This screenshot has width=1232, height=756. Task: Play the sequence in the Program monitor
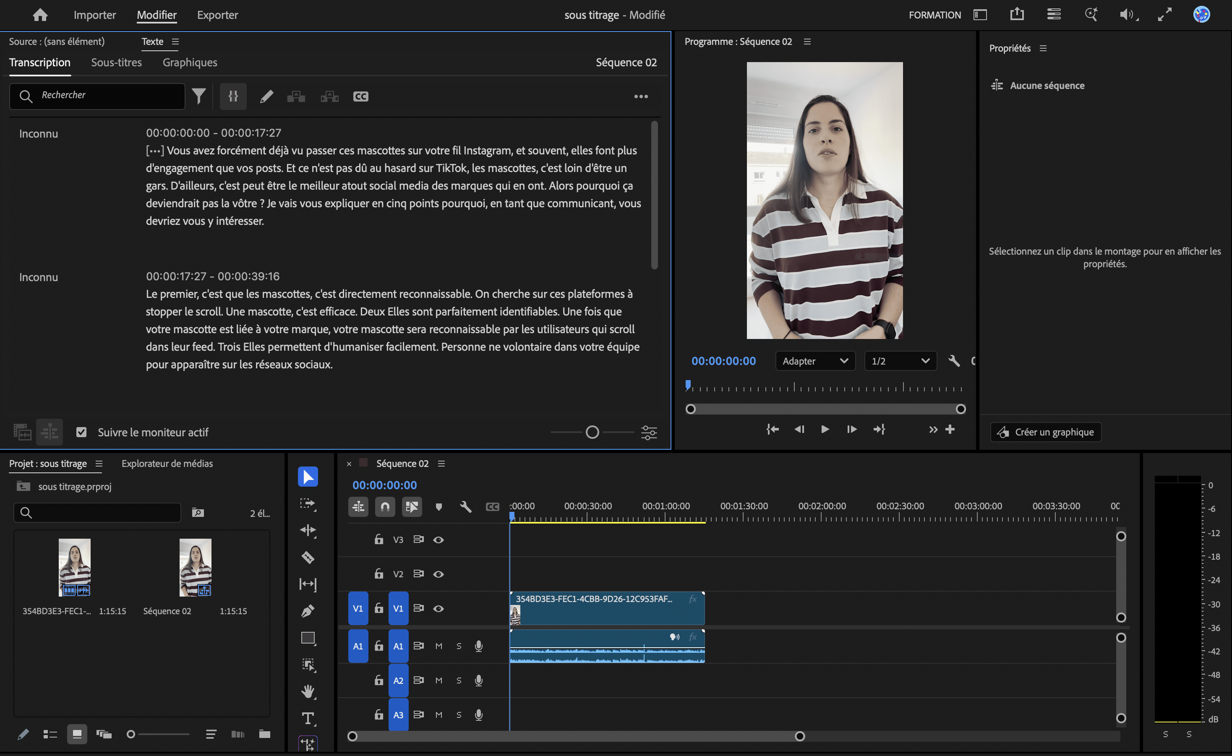click(x=825, y=429)
